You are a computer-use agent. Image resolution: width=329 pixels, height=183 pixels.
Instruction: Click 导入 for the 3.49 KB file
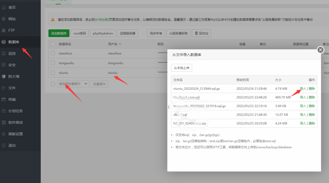[303, 106]
